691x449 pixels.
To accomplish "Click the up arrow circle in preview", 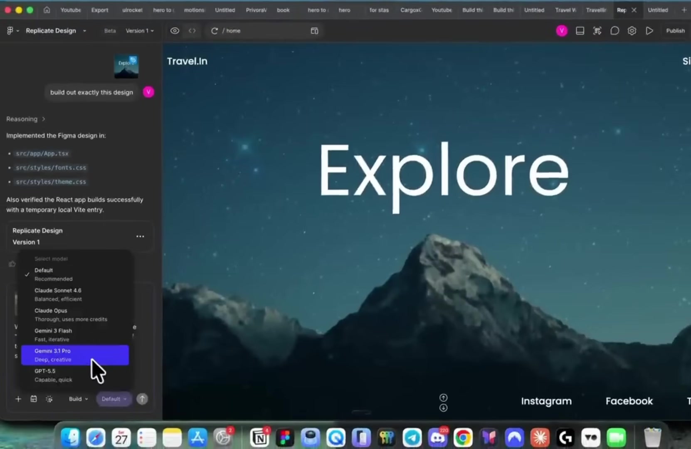I will point(444,398).
